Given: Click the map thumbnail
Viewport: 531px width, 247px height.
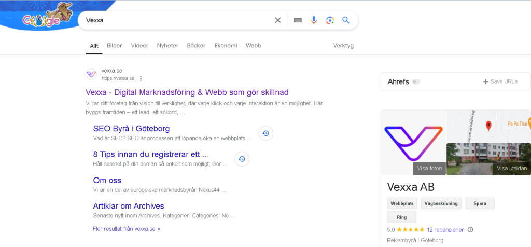Looking at the screenshot, I should coord(488,126).
